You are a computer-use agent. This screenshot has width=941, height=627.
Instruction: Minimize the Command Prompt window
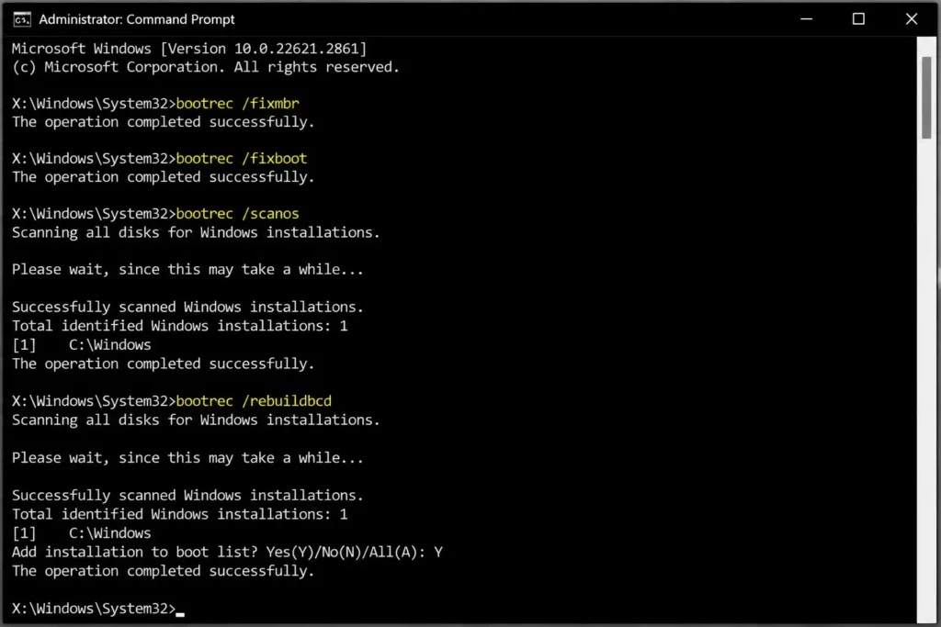(806, 19)
